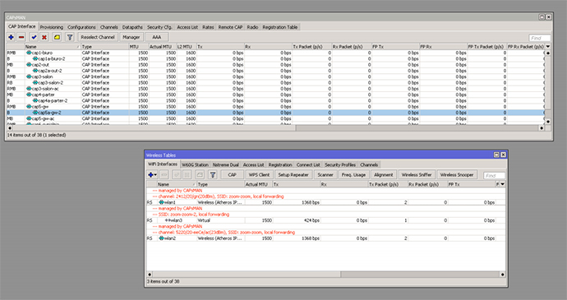Click the Find field in Wireless Tables

click(494, 176)
